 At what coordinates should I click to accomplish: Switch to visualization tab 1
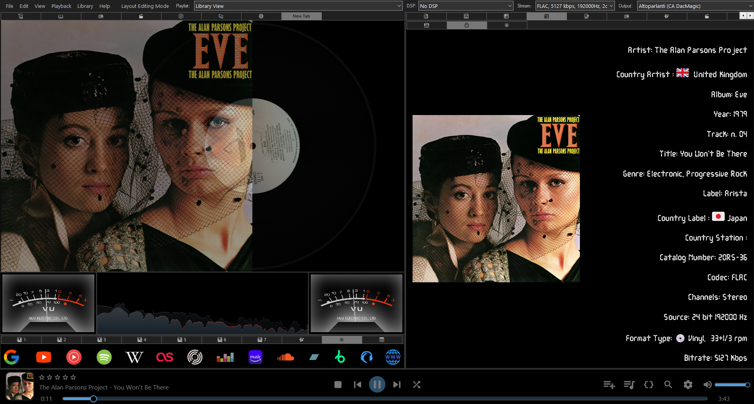[x=21, y=340]
